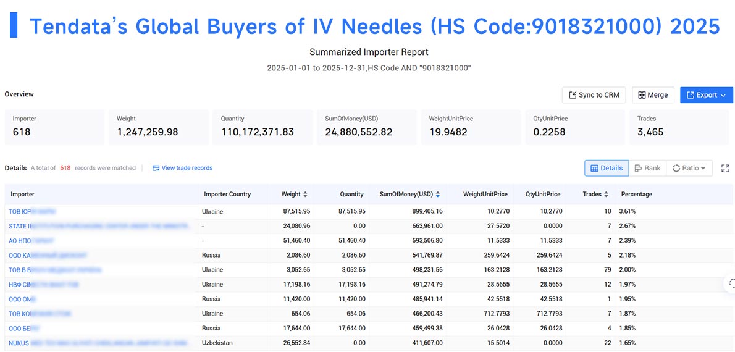Open the Export dropdown
This screenshot has height=352, width=735.
pyautogui.click(x=707, y=95)
